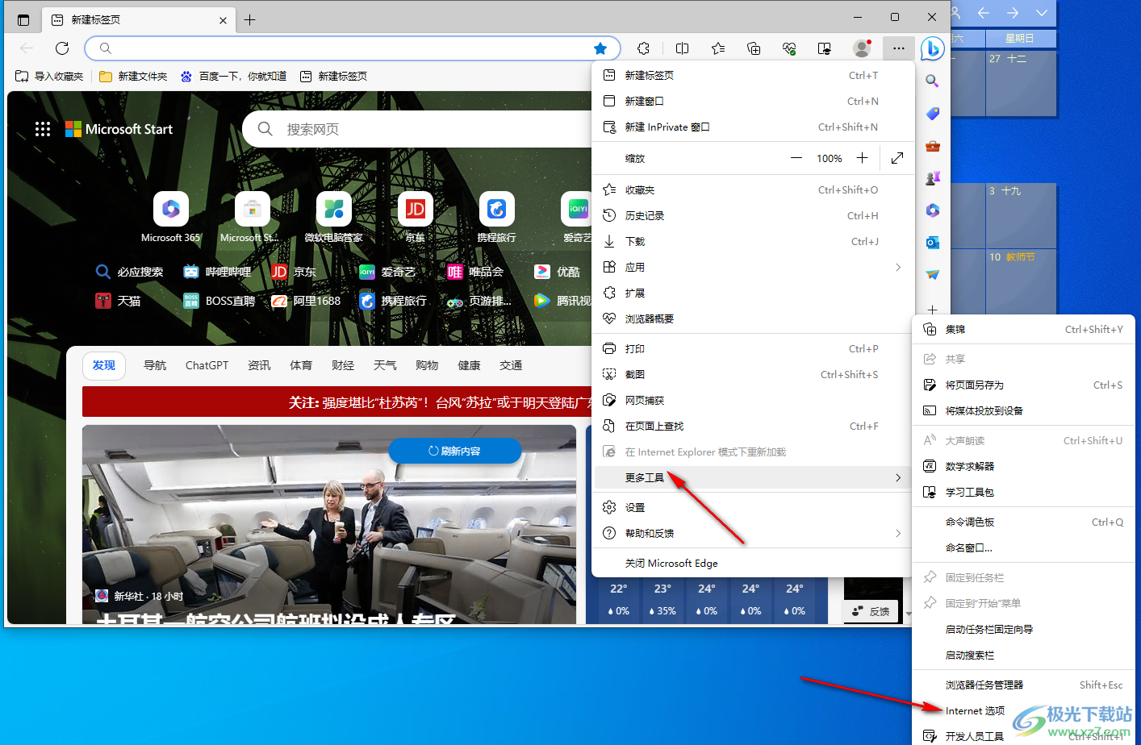Select 将页面另存为 in the submenu
The height and width of the screenshot is (745, 1141).
1023,385
